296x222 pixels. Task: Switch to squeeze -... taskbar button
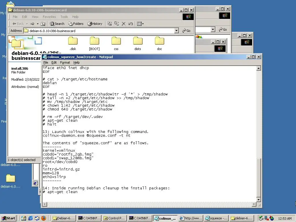[x=216, y=218]
